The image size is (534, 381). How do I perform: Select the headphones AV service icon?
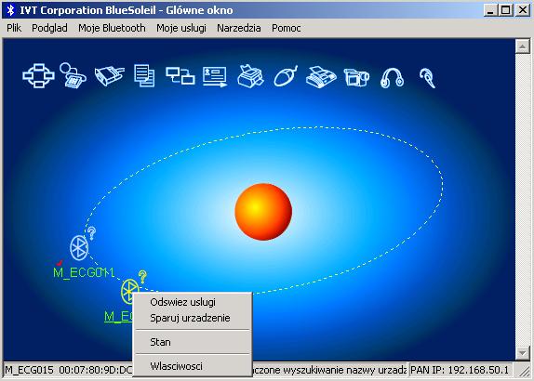coord(392,78)
